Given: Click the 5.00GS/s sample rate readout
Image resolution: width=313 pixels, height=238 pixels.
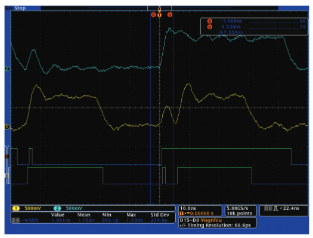Looking at the screenshot, I should tap(237, 208).
